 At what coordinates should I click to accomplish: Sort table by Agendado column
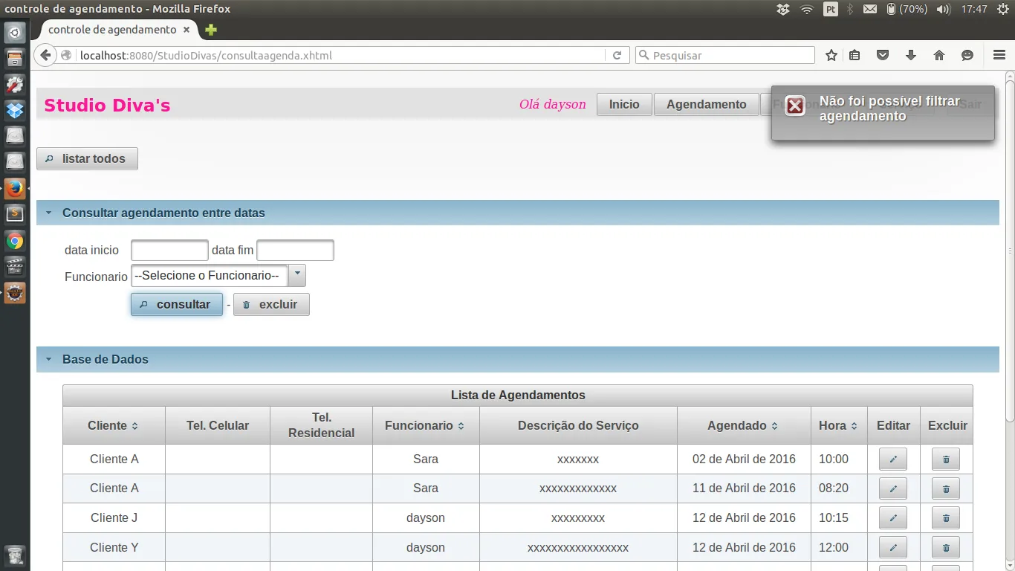(x=775, y=426)
